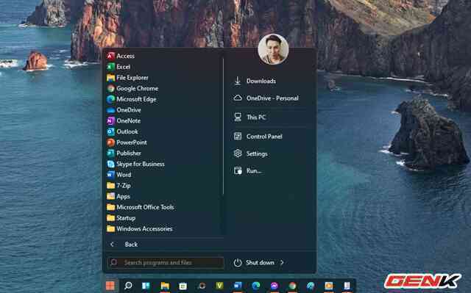Click the programs list scrollbar

click(223, 126)
